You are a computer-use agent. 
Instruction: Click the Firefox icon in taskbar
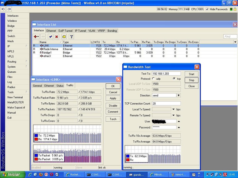pyautogui.click(x=41, y=174)
